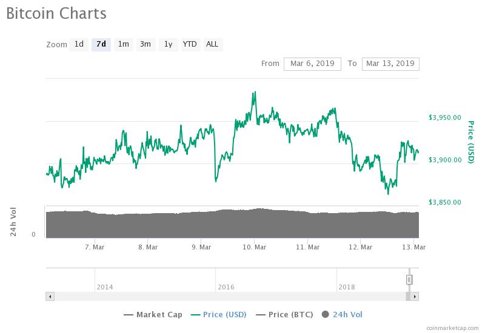485x333 pixels.
Task: Toggle the Price (BTC) series
Action: [x=286, y=314]
